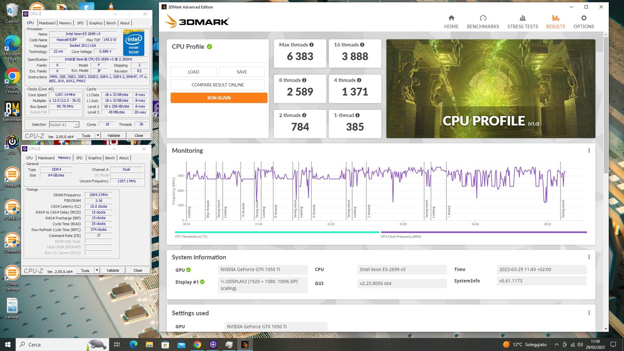Switch to Mainboard tab in upper CPU-Z
The width and height of the screenshot is (624, 351).
click(47, 23)
